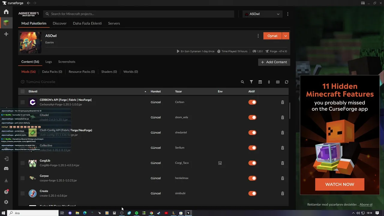Disable the Collective active toggle
This screenshot has height=216, width=384.
pos(252,148)
